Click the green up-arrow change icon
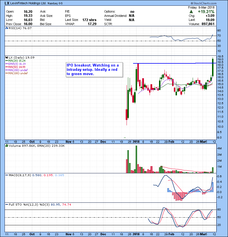This screenshot has width=228, height=237. [191, 12]
